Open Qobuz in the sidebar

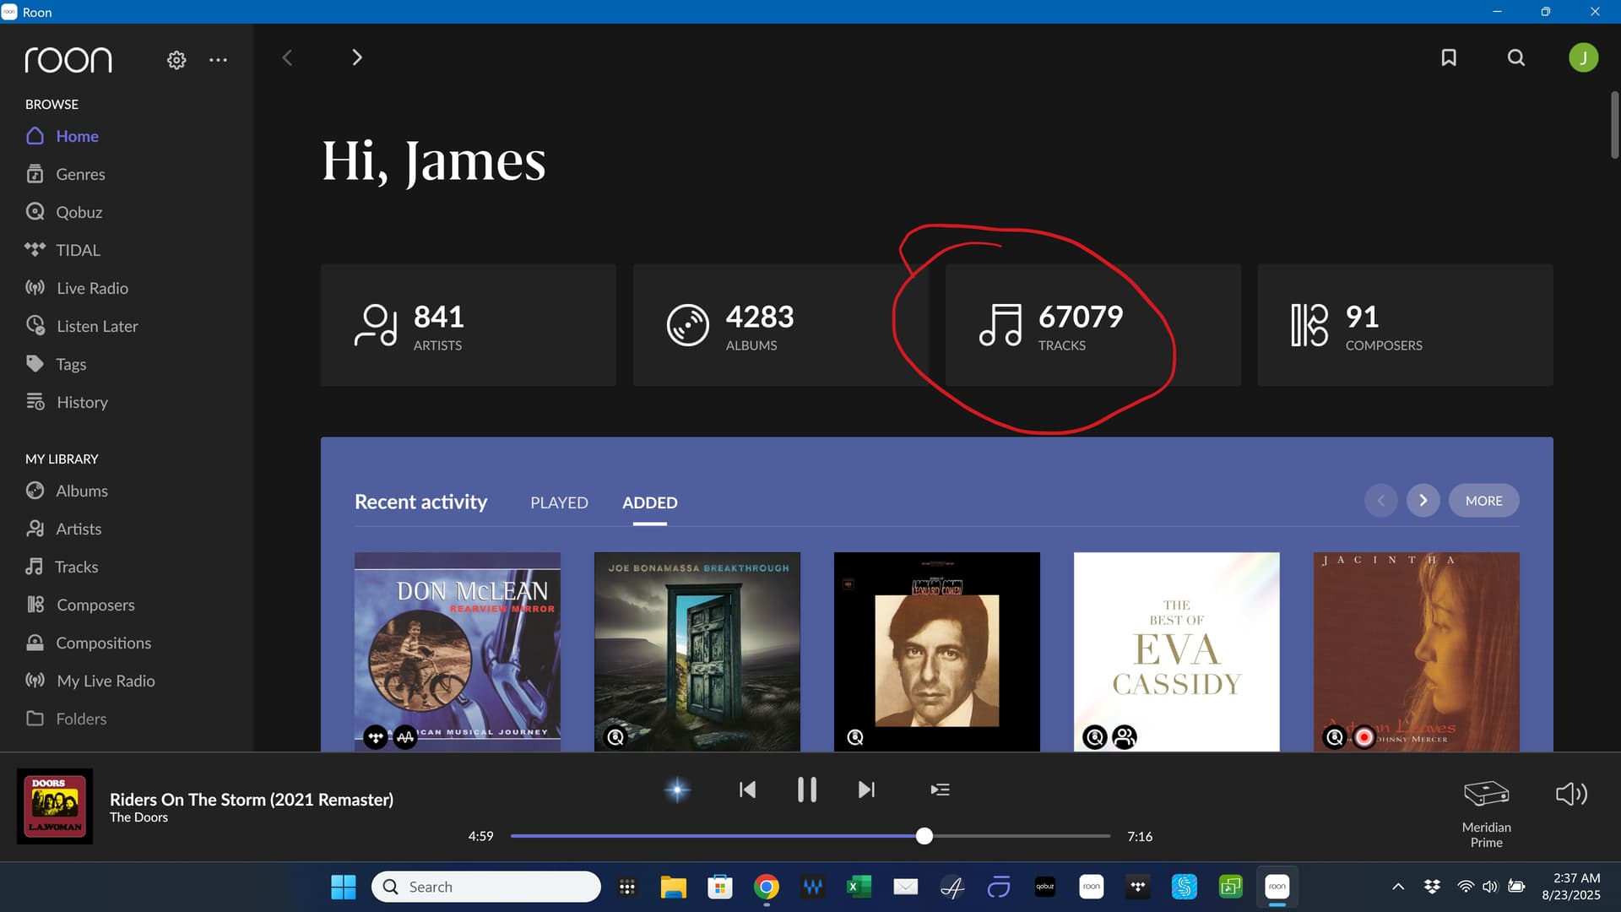coord(79,212)
